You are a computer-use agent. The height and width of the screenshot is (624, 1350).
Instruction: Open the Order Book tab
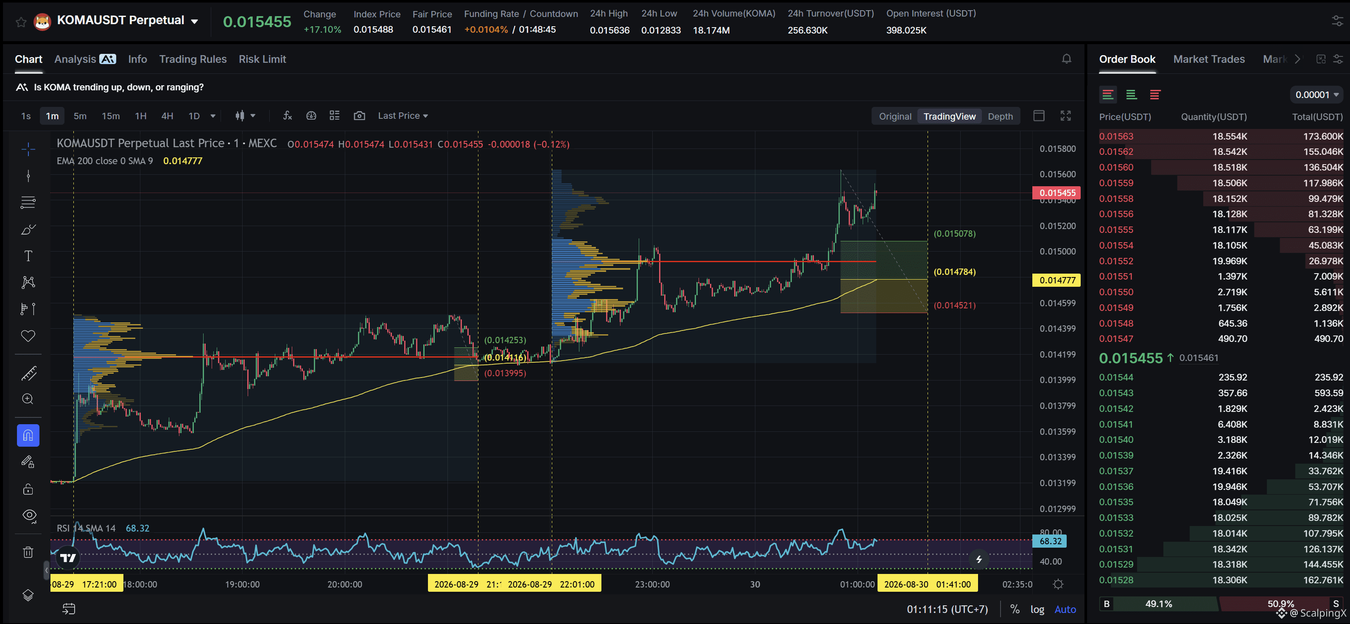[1127, 59]
